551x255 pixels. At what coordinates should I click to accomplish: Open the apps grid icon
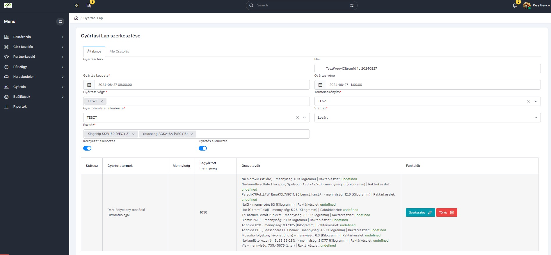click(77, 6)
